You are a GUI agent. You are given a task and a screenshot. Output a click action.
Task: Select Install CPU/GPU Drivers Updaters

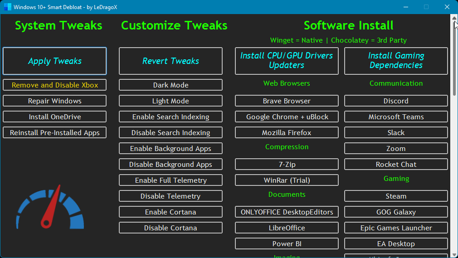(x=287, y=61)
